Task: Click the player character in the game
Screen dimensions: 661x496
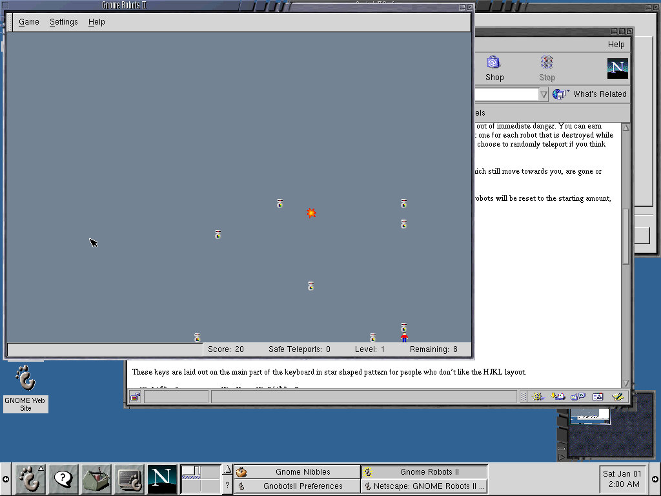Action: [x=404, y=337]
